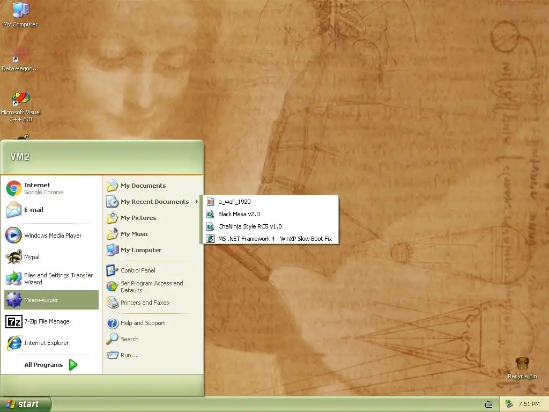549x412 pixels.
Task: Launch Minesweeper
Action: pos(51,300)
